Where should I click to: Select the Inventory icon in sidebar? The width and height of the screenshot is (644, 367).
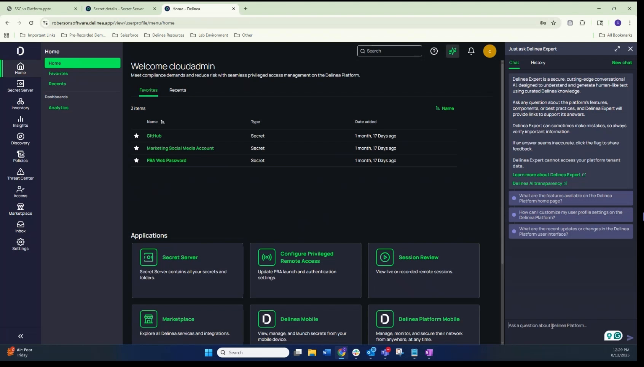[20, 104]
